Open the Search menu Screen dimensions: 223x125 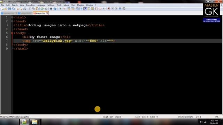pos(15,5)
